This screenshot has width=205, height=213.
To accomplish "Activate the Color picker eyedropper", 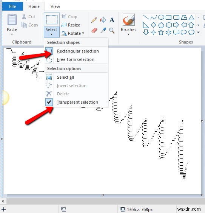I will pyautogui.click(x=103, y=30).
